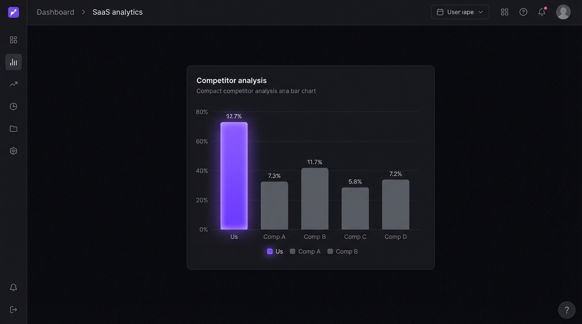Expand the User date range dropdown
This screenshot has width=582, height=324.
[x=460, y=12]
